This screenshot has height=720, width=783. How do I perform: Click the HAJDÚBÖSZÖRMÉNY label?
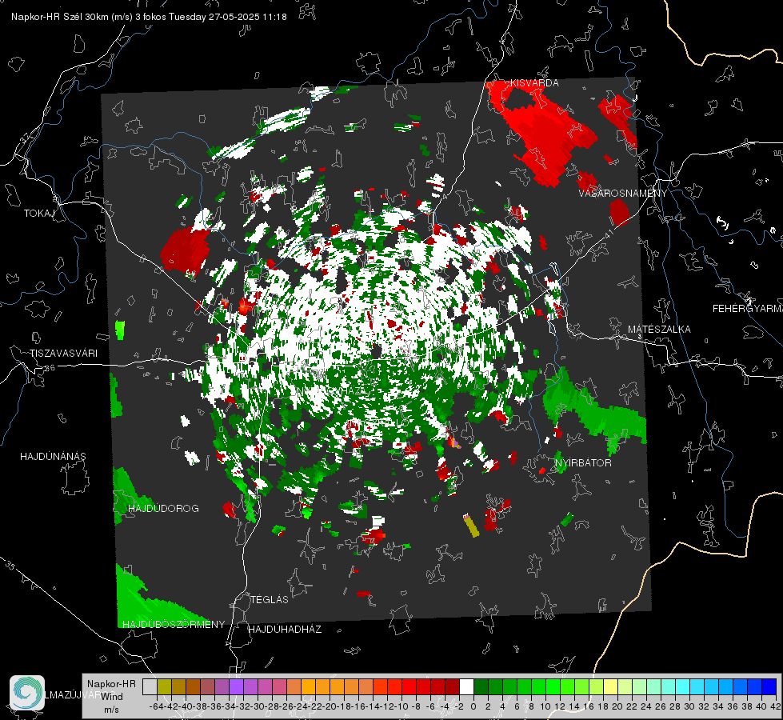(x=174, y=624)
